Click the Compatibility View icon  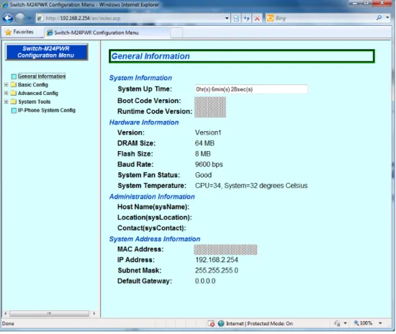click(236, 18)
